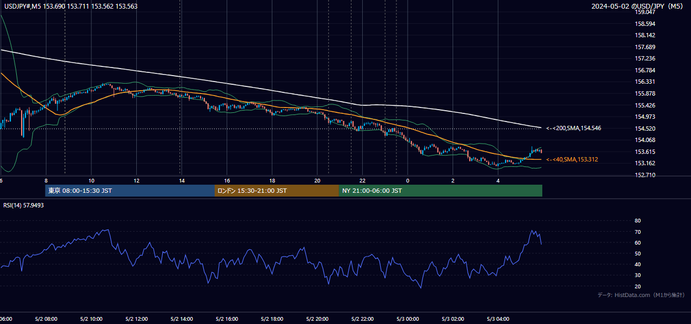This screenshot has height=324, width=691.
Task: Click price axis level 155.426
Action: (646, 105)
